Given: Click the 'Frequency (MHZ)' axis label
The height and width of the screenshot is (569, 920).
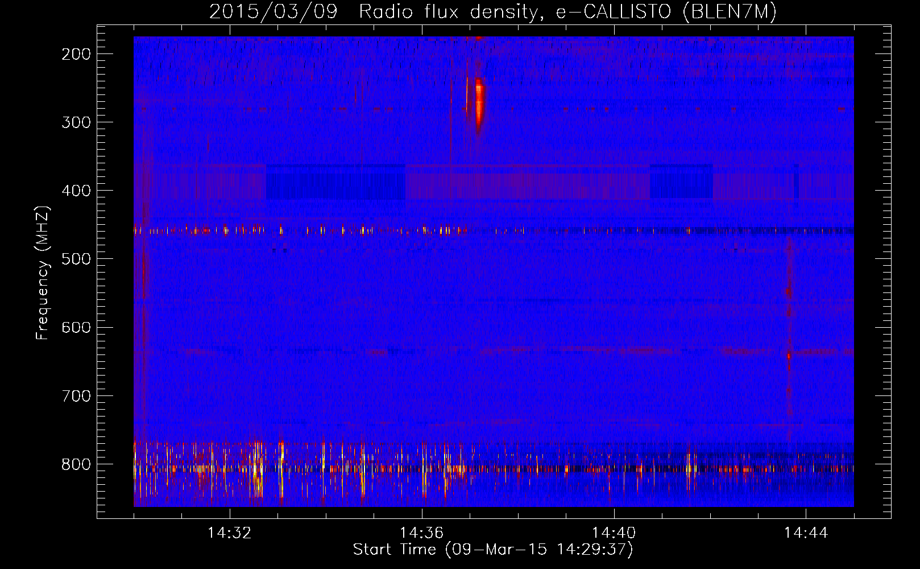Looking at the screenshot, I should click(x=43, y=273).
